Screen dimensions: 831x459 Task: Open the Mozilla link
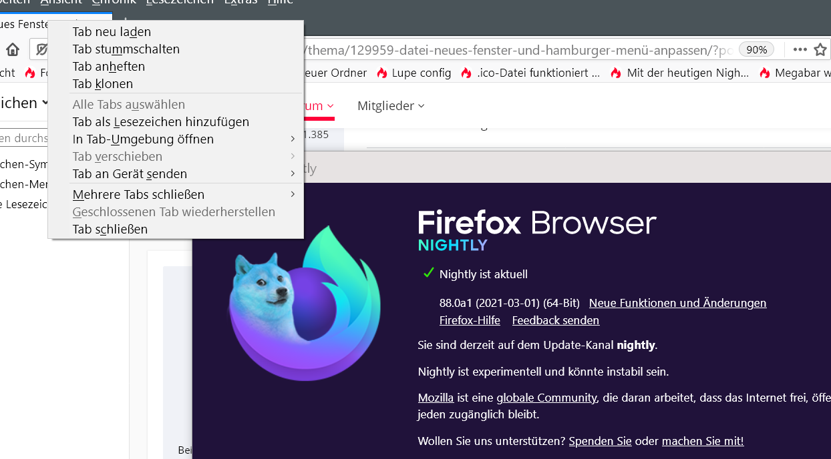click(436, 398)
